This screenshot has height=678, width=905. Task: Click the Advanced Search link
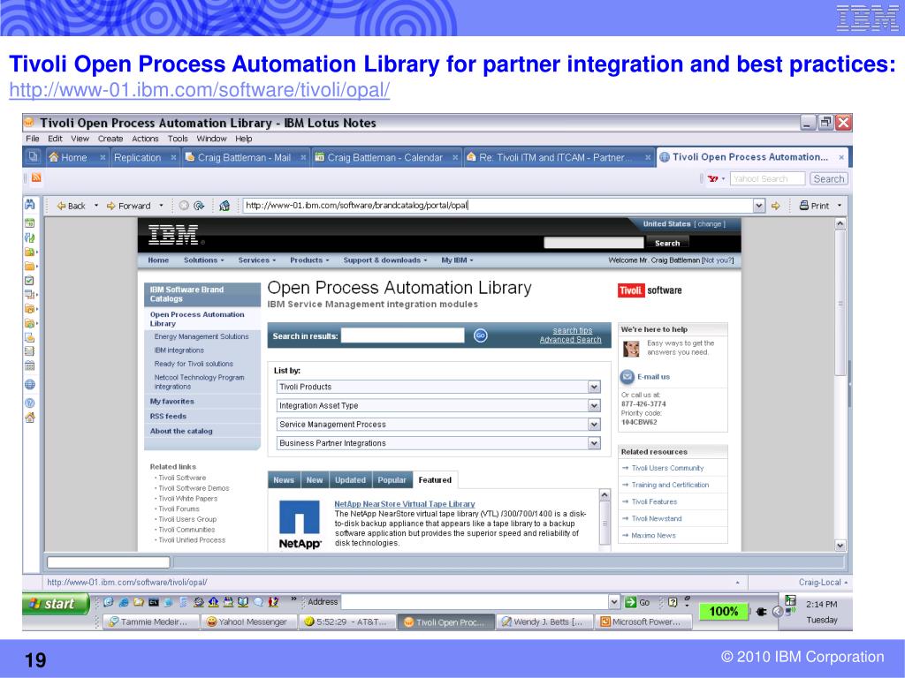pyautogui.click(x=570, y=340)
